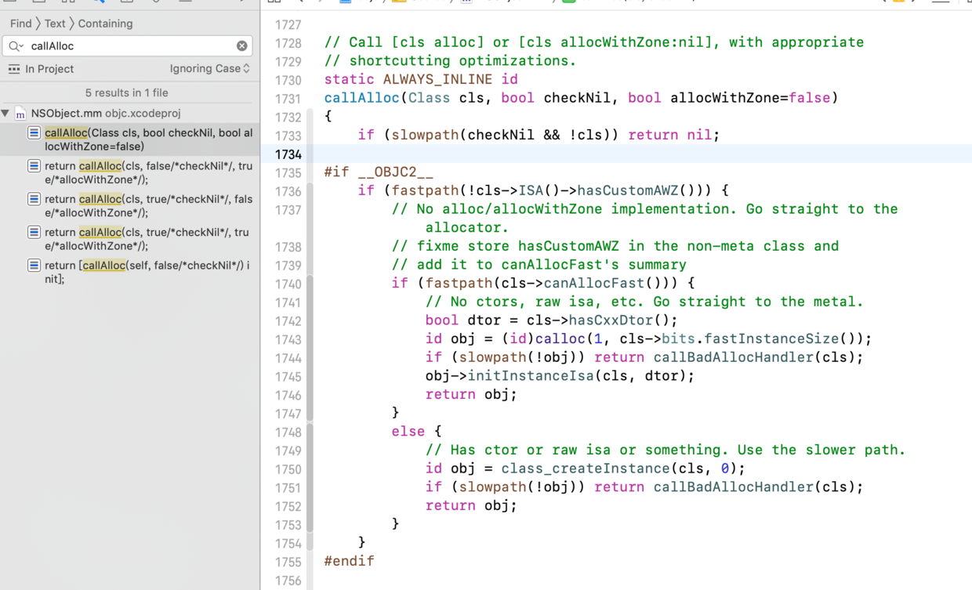The height and width of the screenshot is (590, 972).
Task: Open the Ignoring Case dropdown
Action: [209, 69]
